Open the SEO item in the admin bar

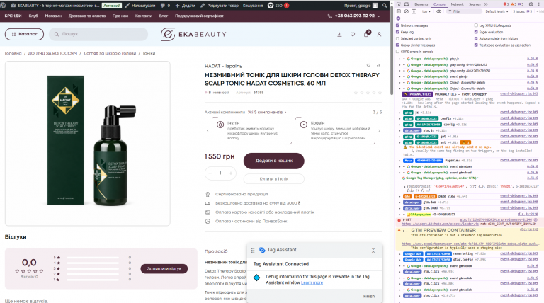point(278,6)
